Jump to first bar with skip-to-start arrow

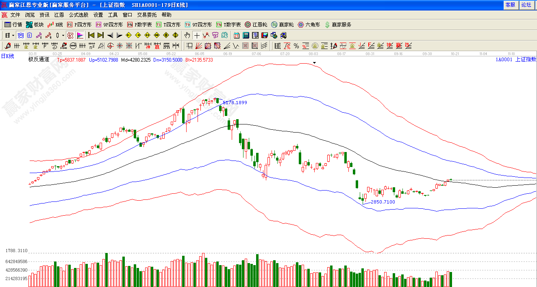click(x=91, y=35)
